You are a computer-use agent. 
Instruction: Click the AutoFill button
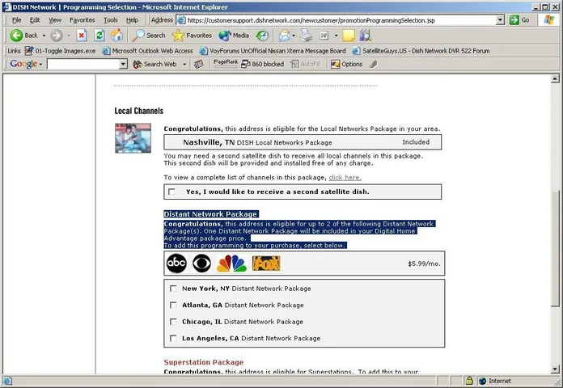(x=306, y=64)
